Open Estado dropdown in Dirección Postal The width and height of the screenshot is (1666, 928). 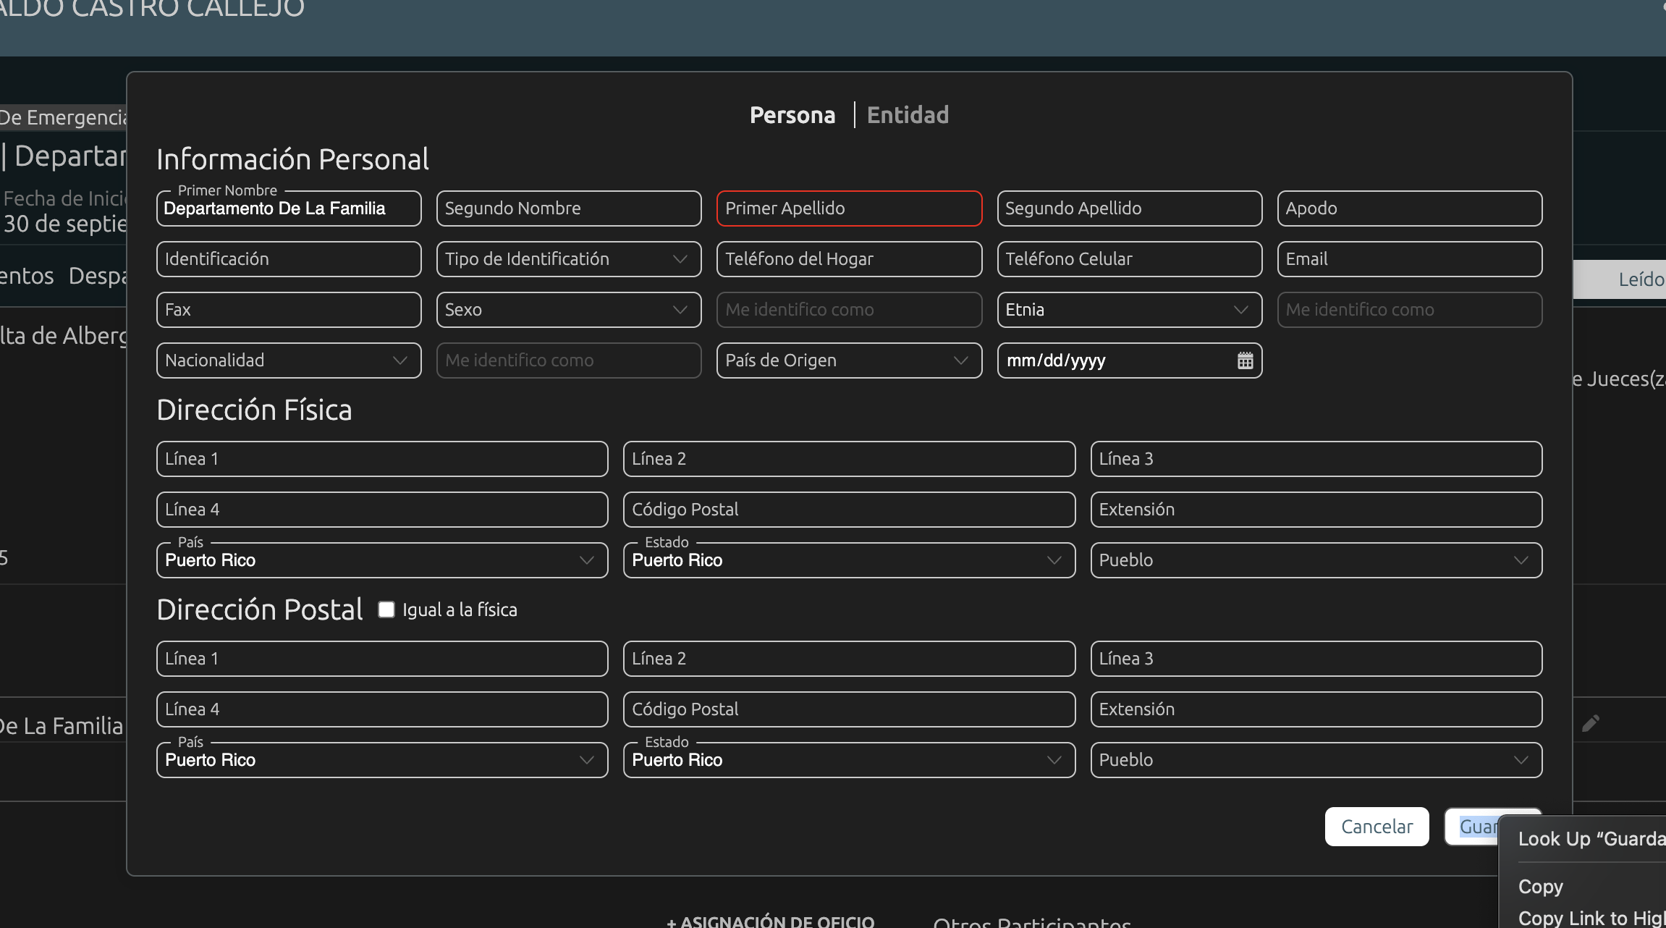click(x=848, y=760)
